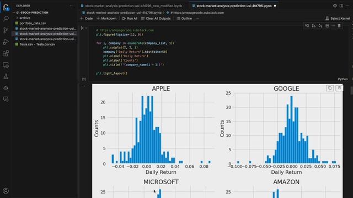Click the APPLE histogram title

[161, 89]
